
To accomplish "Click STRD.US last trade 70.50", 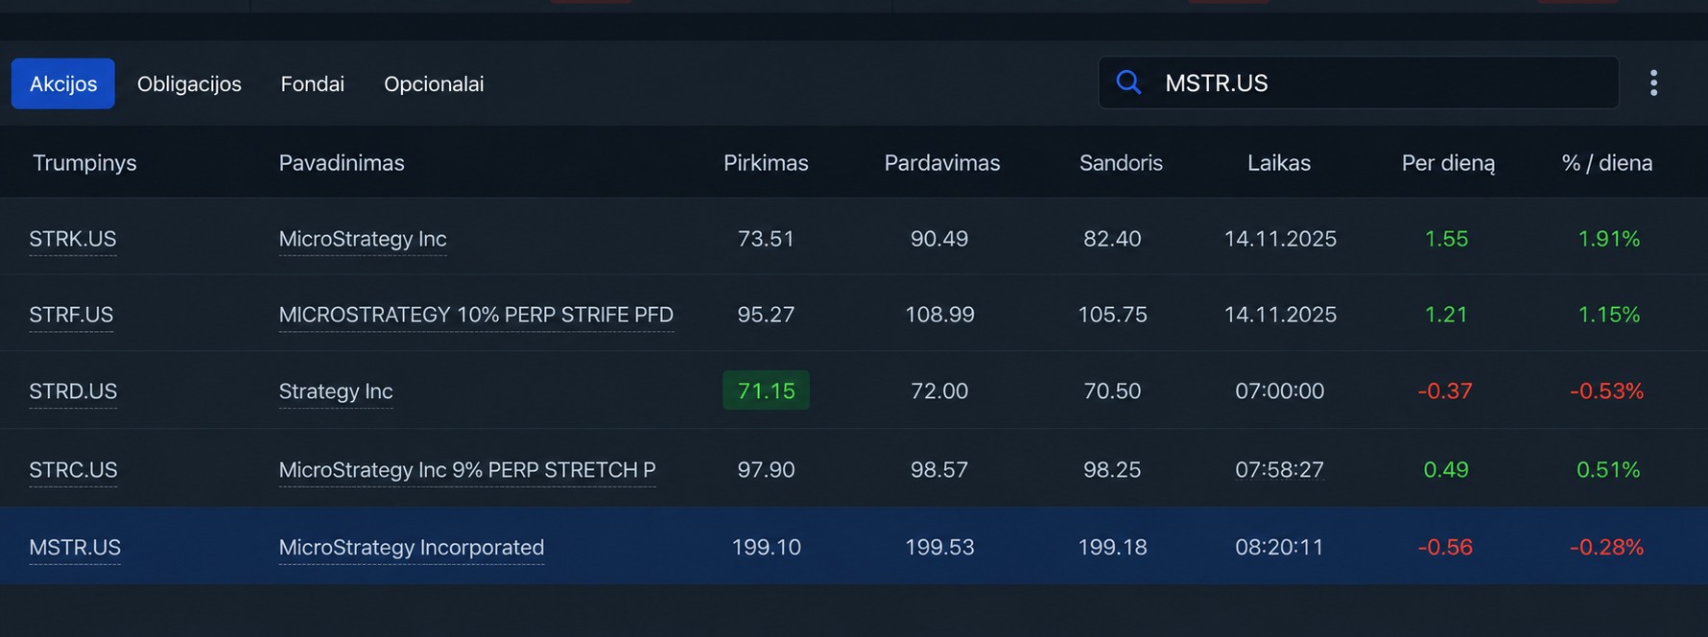I will tap(1112, 391).
